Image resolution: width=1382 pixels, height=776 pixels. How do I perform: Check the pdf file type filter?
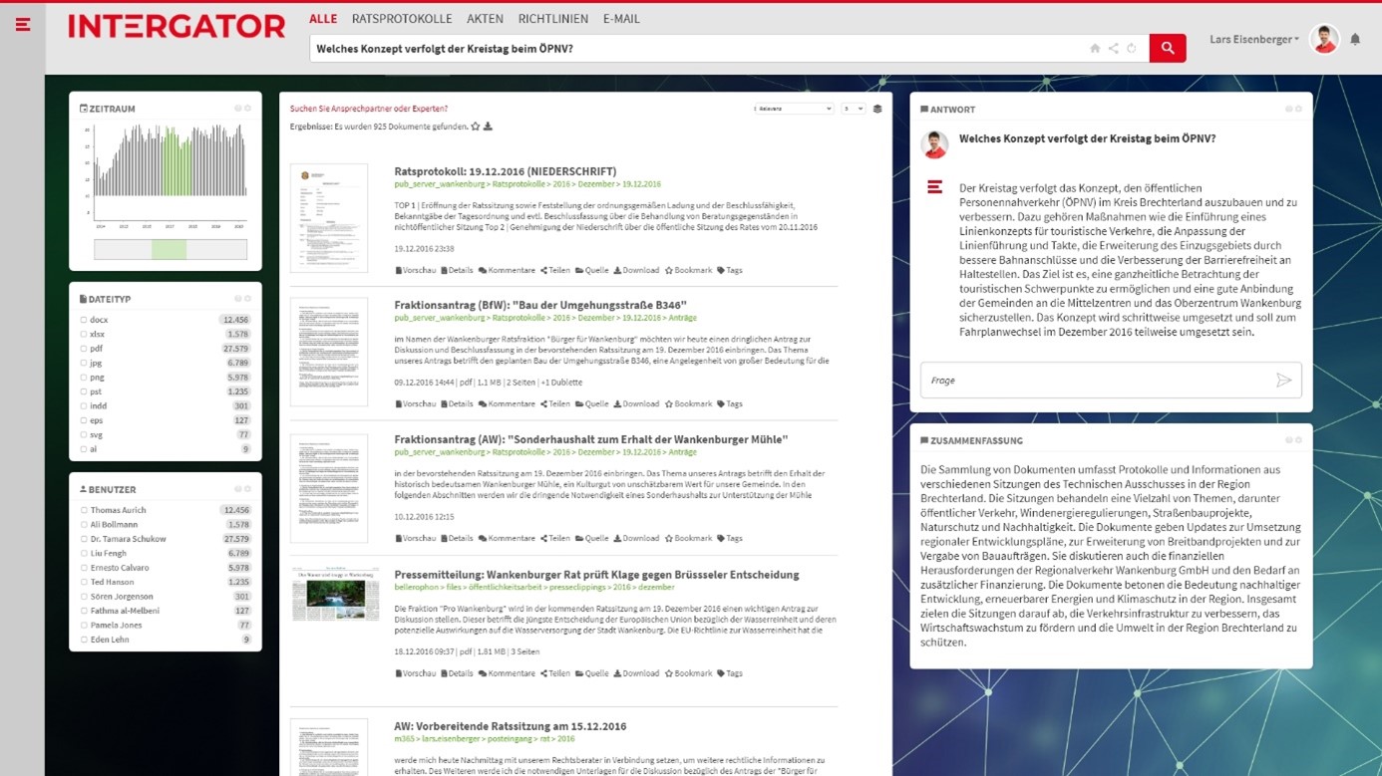pos(84,349)
